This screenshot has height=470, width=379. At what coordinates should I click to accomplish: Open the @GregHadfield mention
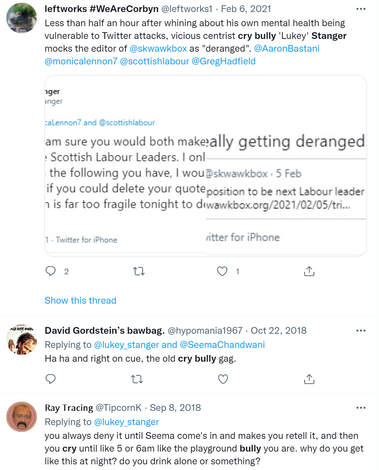(223, 61)
